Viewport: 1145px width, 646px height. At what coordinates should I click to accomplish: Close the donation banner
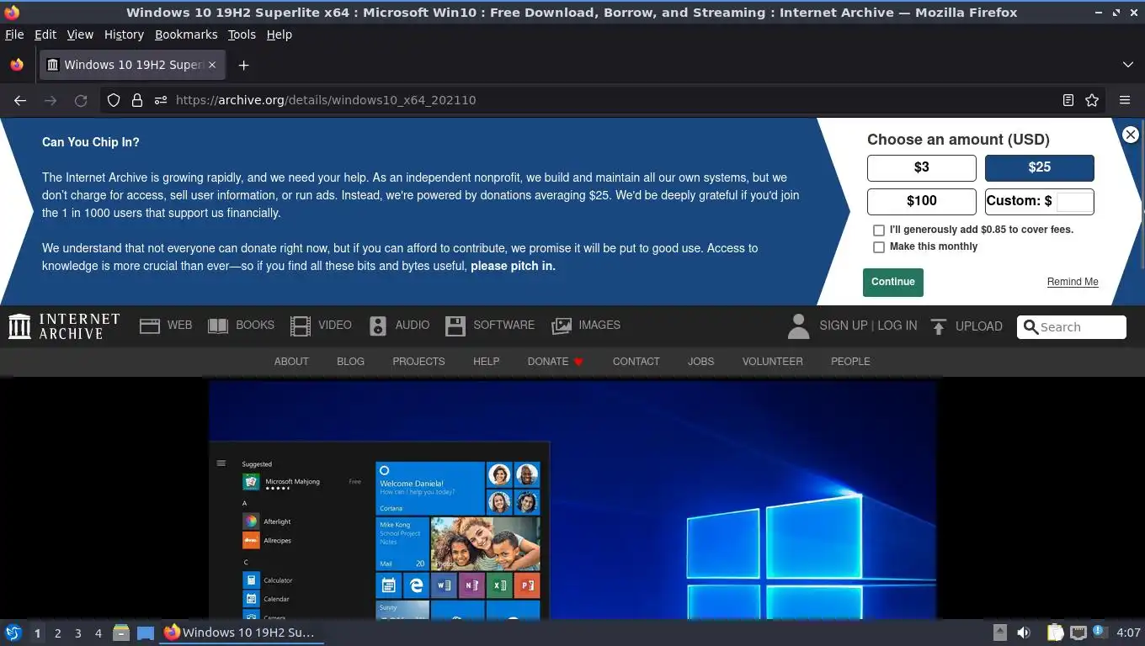[1131, 135]
